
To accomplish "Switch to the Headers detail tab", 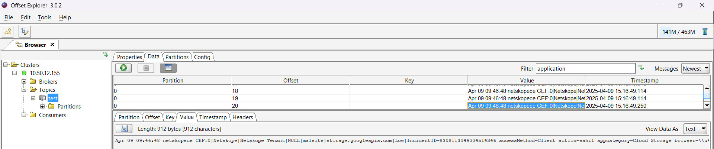I will [x=243, y=117].
